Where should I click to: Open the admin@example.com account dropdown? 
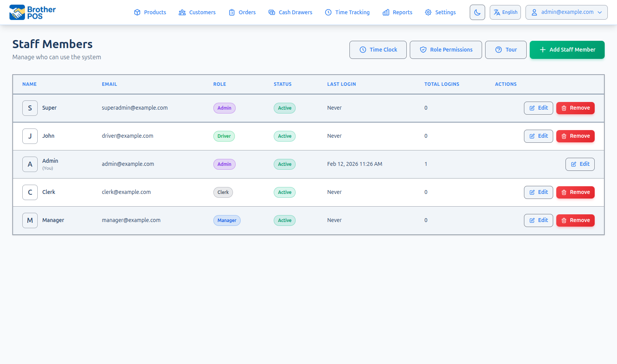566,12
